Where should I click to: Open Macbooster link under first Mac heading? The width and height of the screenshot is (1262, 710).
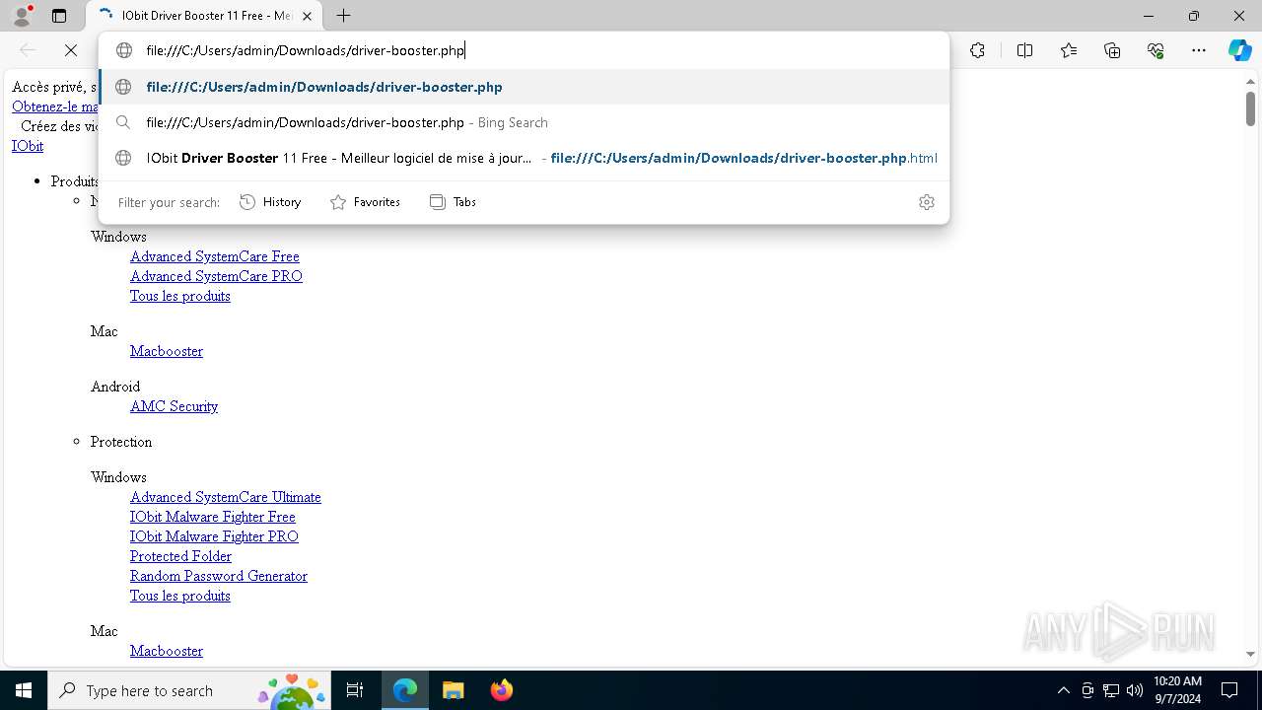(167, 351)
